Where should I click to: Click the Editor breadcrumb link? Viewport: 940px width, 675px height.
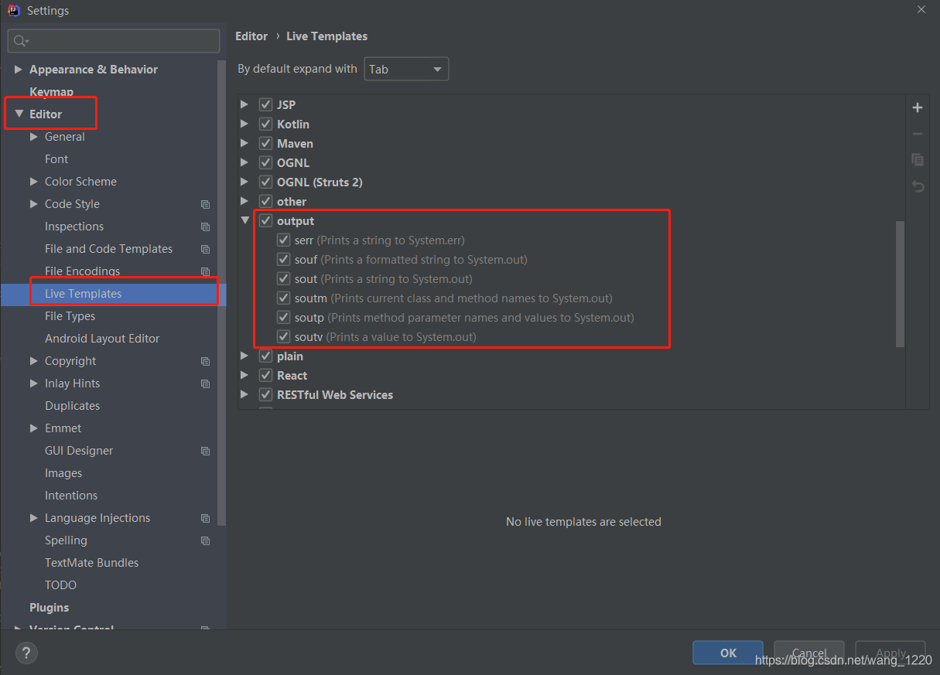pyautogui.click(x=251, y=36)
